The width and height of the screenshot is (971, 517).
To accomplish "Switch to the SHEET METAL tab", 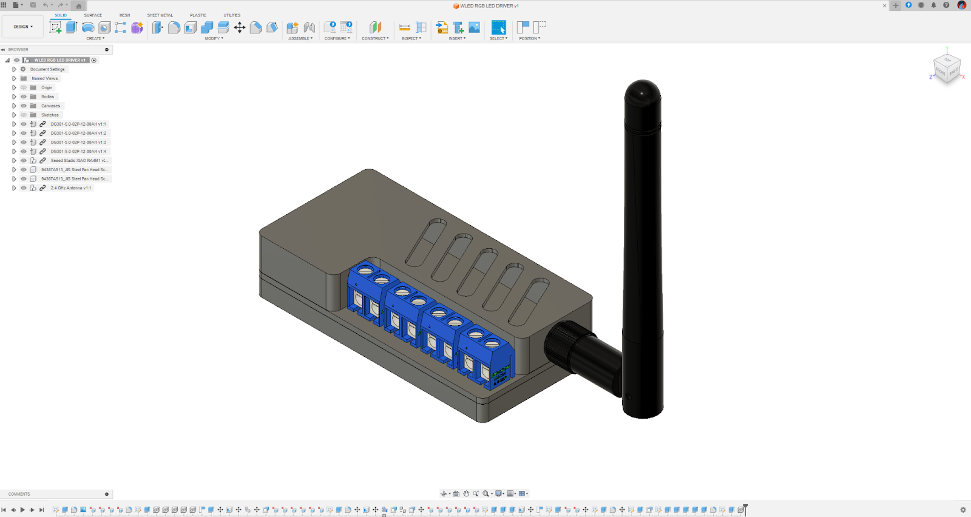I will pos(160,15).
